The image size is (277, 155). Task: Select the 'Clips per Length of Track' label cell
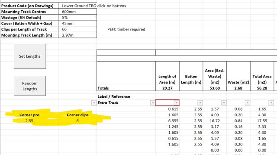tap(29, 29)
